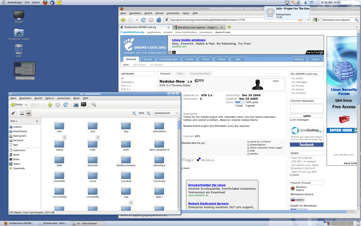Zoom in in Datei-Browser
The width and height of the screenshot is (361, 226).
click(x=148, y=113)
